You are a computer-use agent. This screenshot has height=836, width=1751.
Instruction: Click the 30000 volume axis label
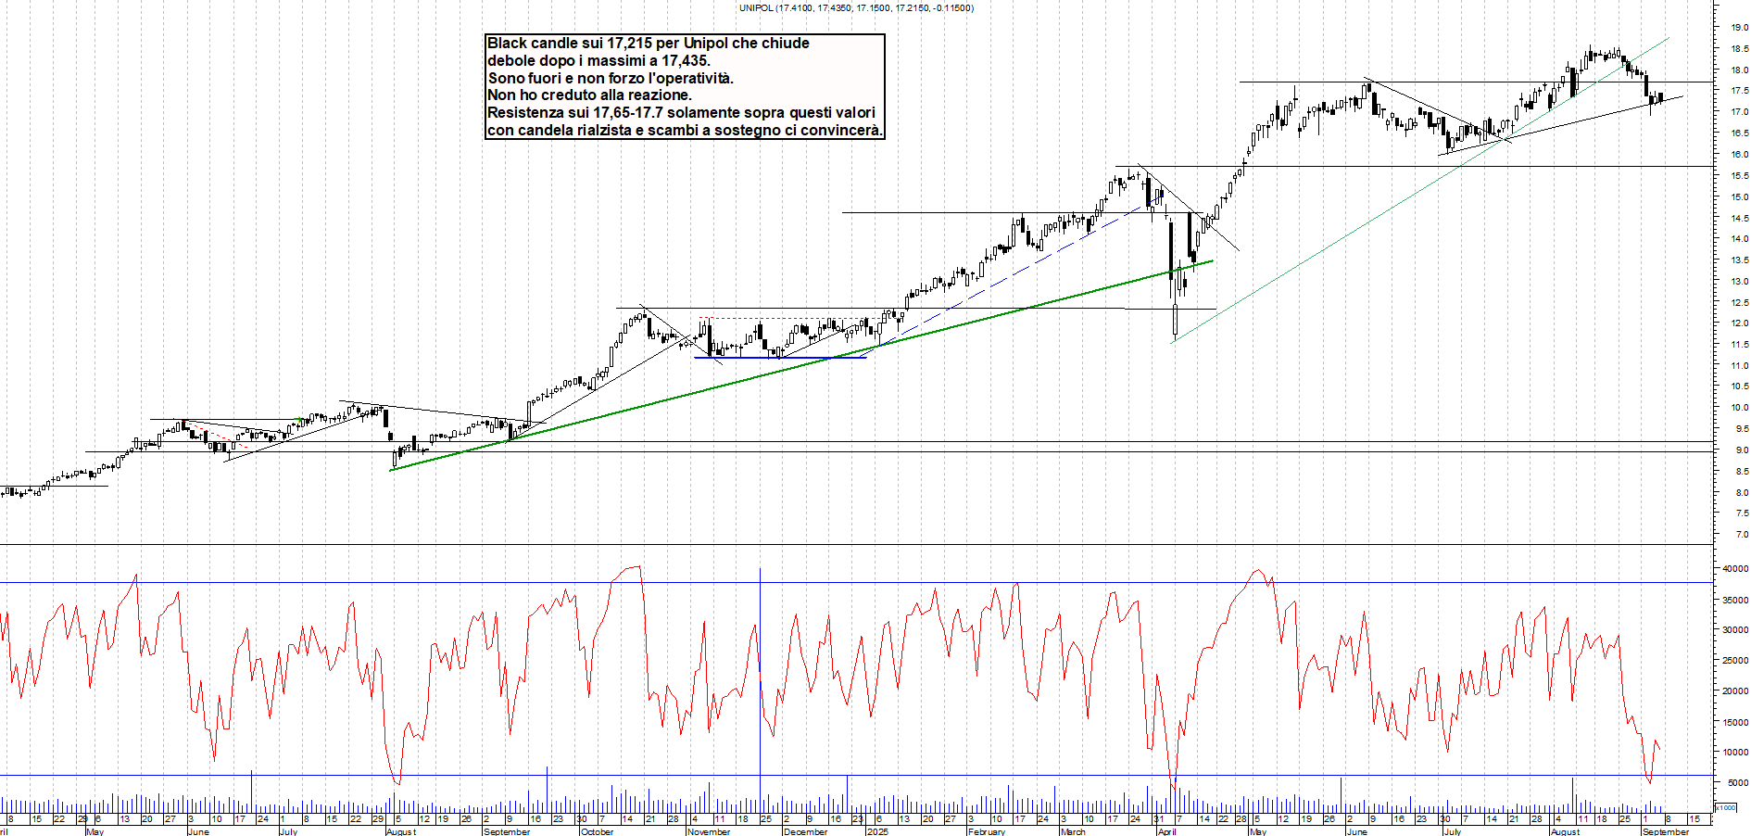(1735, 630)
